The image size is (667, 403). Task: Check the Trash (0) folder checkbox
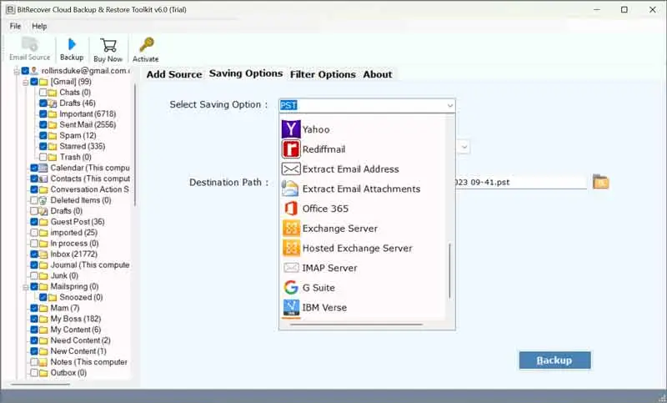tap(43, 157)
